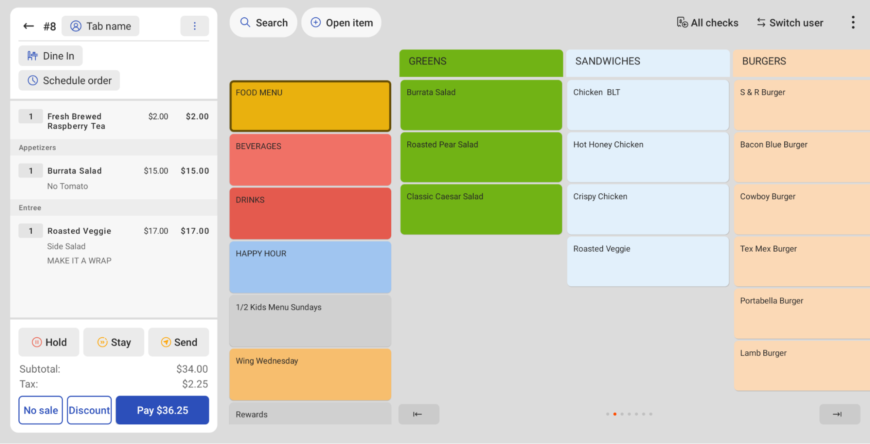Apply a Discount to the check
Screen dimensions: 870x444
click(x=89, y=410)
